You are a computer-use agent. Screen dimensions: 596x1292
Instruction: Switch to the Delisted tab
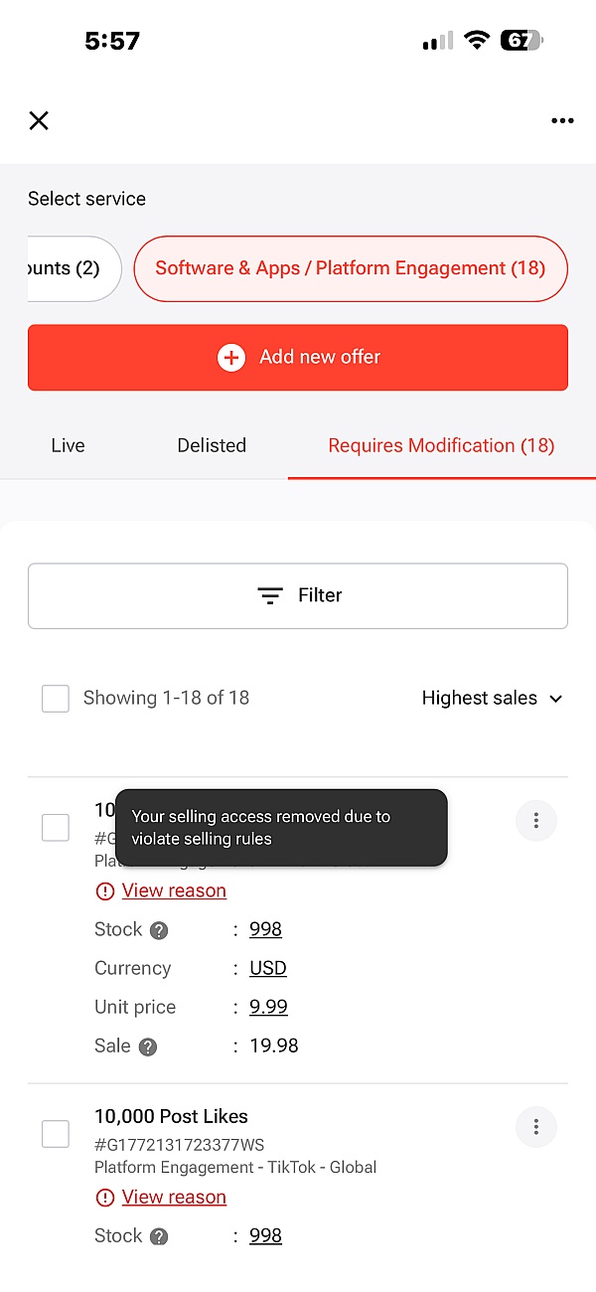click(x=212, y=446)
